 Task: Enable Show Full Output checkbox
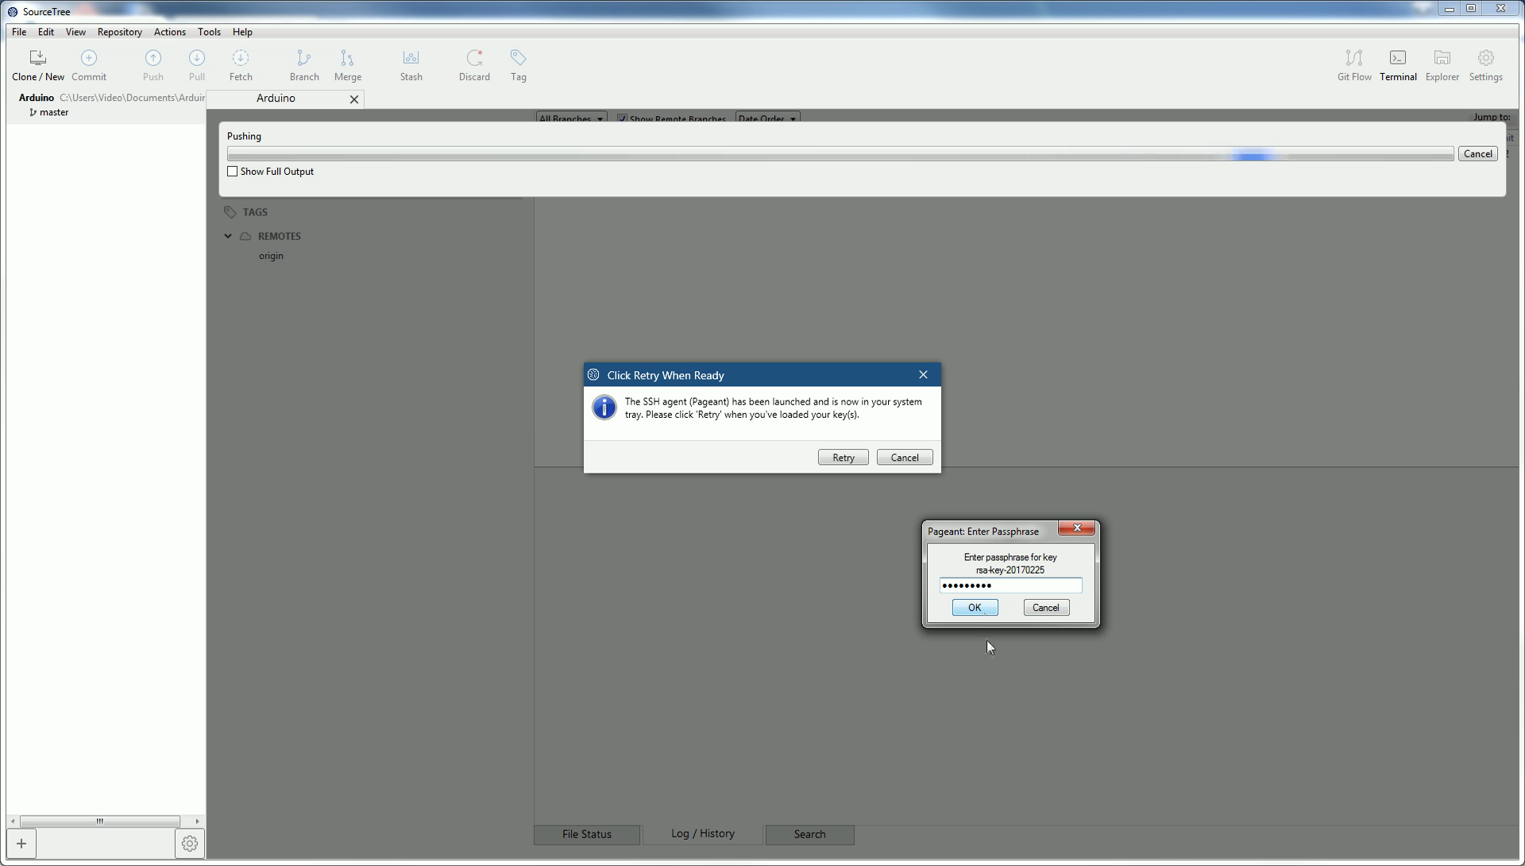click(x=233, y=172)
